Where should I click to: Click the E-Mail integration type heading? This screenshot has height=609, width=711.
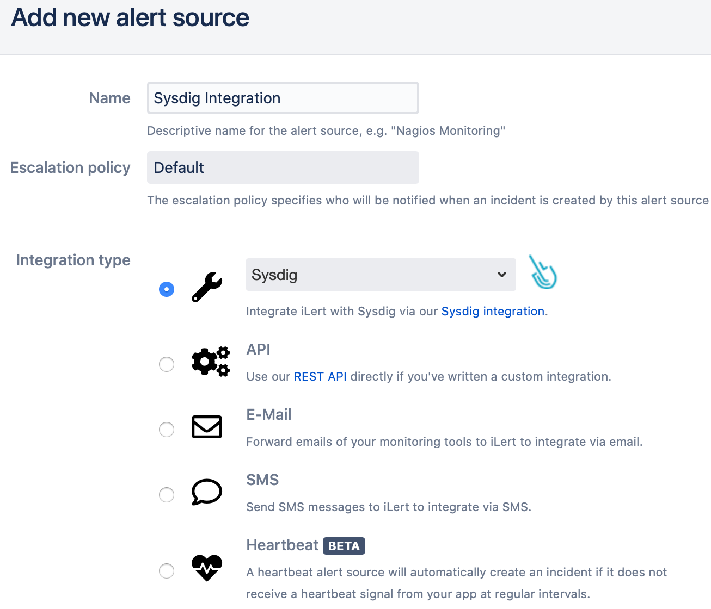(x=269, y=415)
